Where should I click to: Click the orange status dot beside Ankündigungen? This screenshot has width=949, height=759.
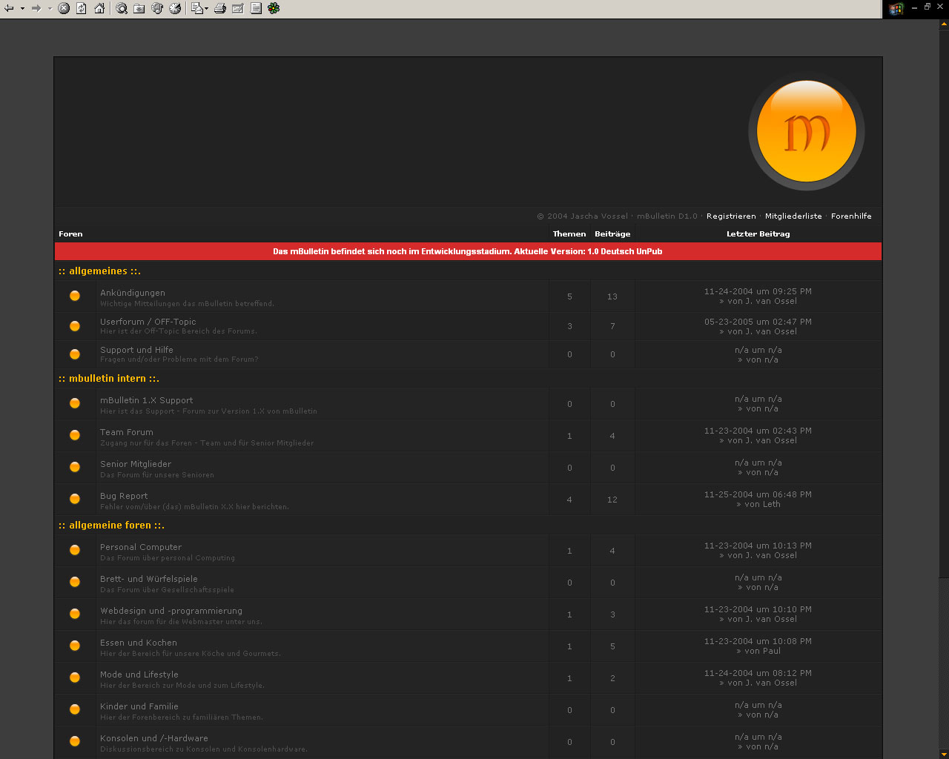75,296
